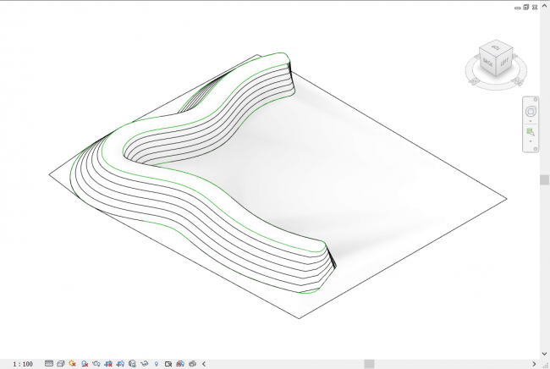Viewport: 550px width, 369px height.
Task: Click the vertical scrollbar thumb
Action: (544, 179)
